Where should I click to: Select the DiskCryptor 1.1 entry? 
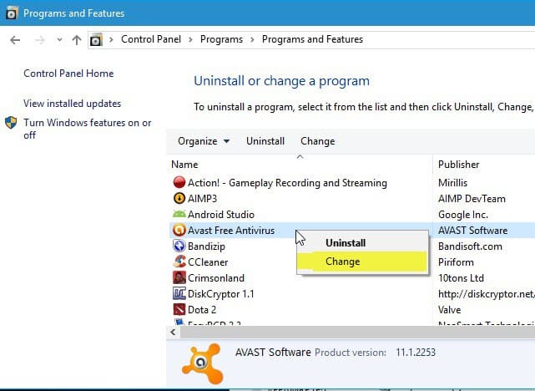click(x=220, y=294)
